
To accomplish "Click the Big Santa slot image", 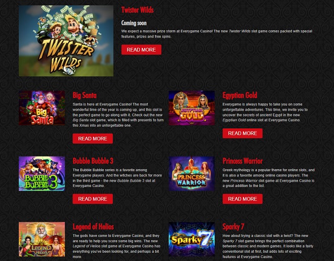I will click(42, 108).
